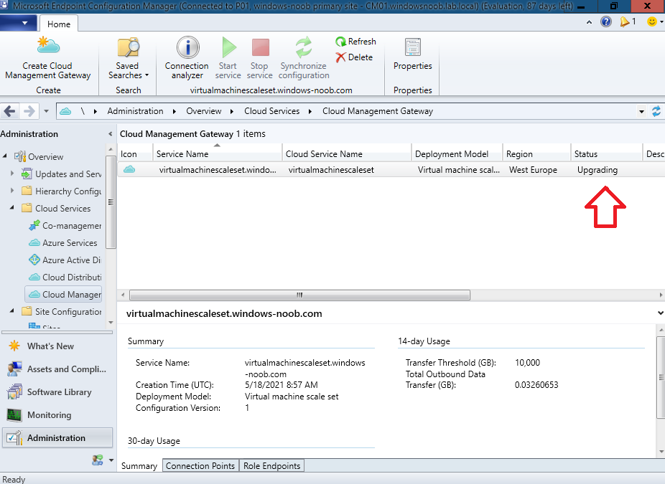Collapse the ribbon with the caret
Viewport: 665px width, 484px height.
click(x=589, y=22)
